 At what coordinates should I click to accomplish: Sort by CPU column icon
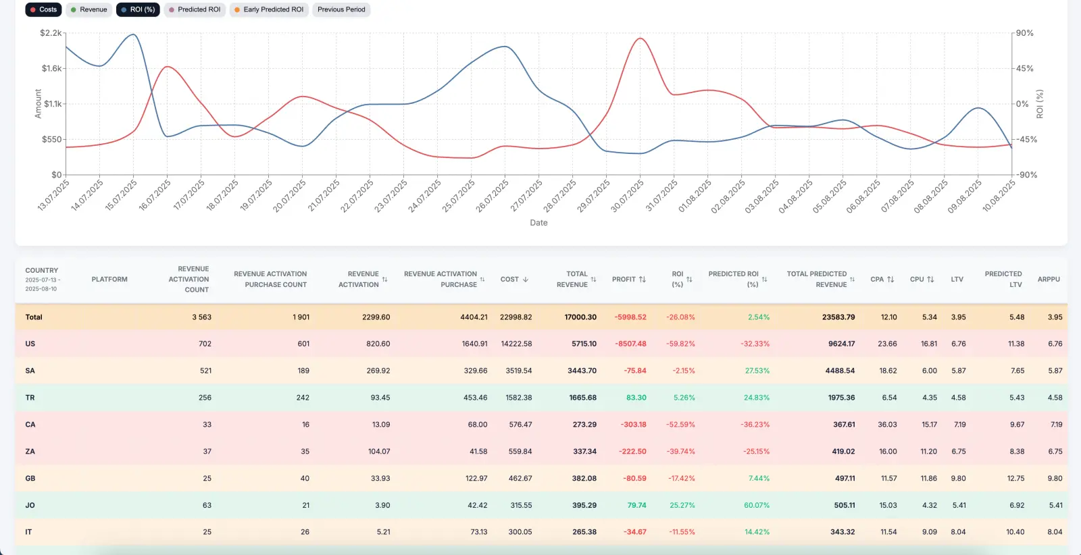tap(930, 280)
